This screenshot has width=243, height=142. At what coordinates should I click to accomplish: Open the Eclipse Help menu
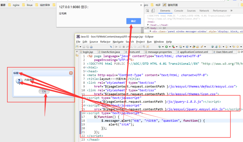tap(169, 42)
